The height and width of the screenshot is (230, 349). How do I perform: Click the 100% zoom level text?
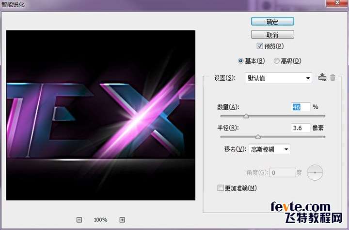pyautogui.click(x=101, y=220)
